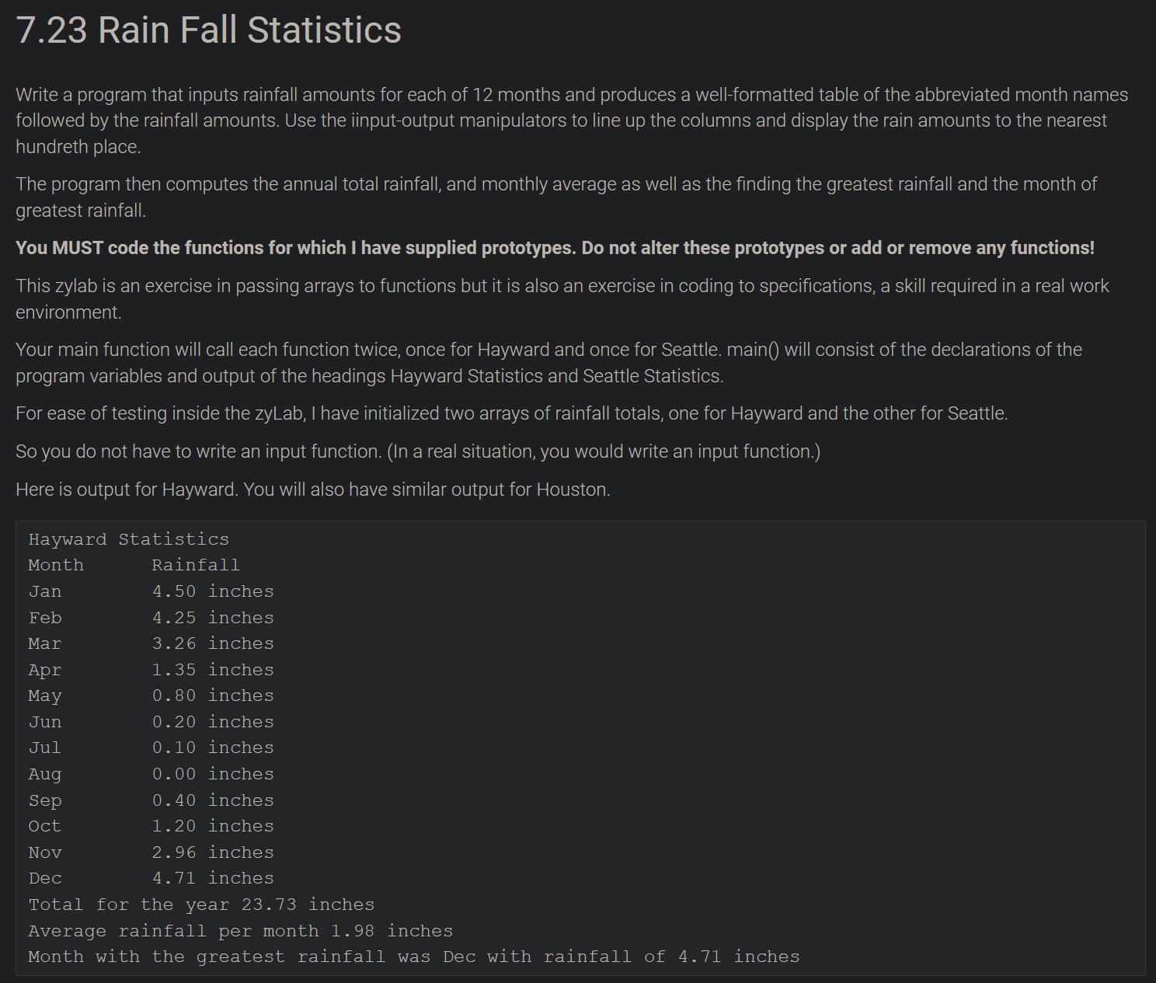Click the Aug 0.00 inches row

[x=151, y=774]
